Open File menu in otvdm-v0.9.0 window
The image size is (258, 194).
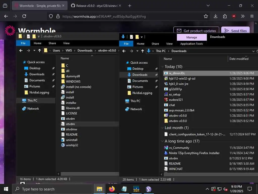23,43
